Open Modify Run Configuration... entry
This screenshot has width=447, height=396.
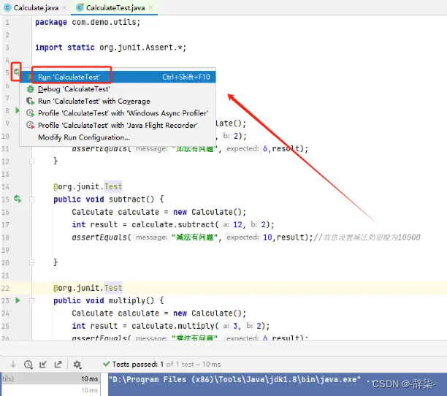[x=118, y=137]
